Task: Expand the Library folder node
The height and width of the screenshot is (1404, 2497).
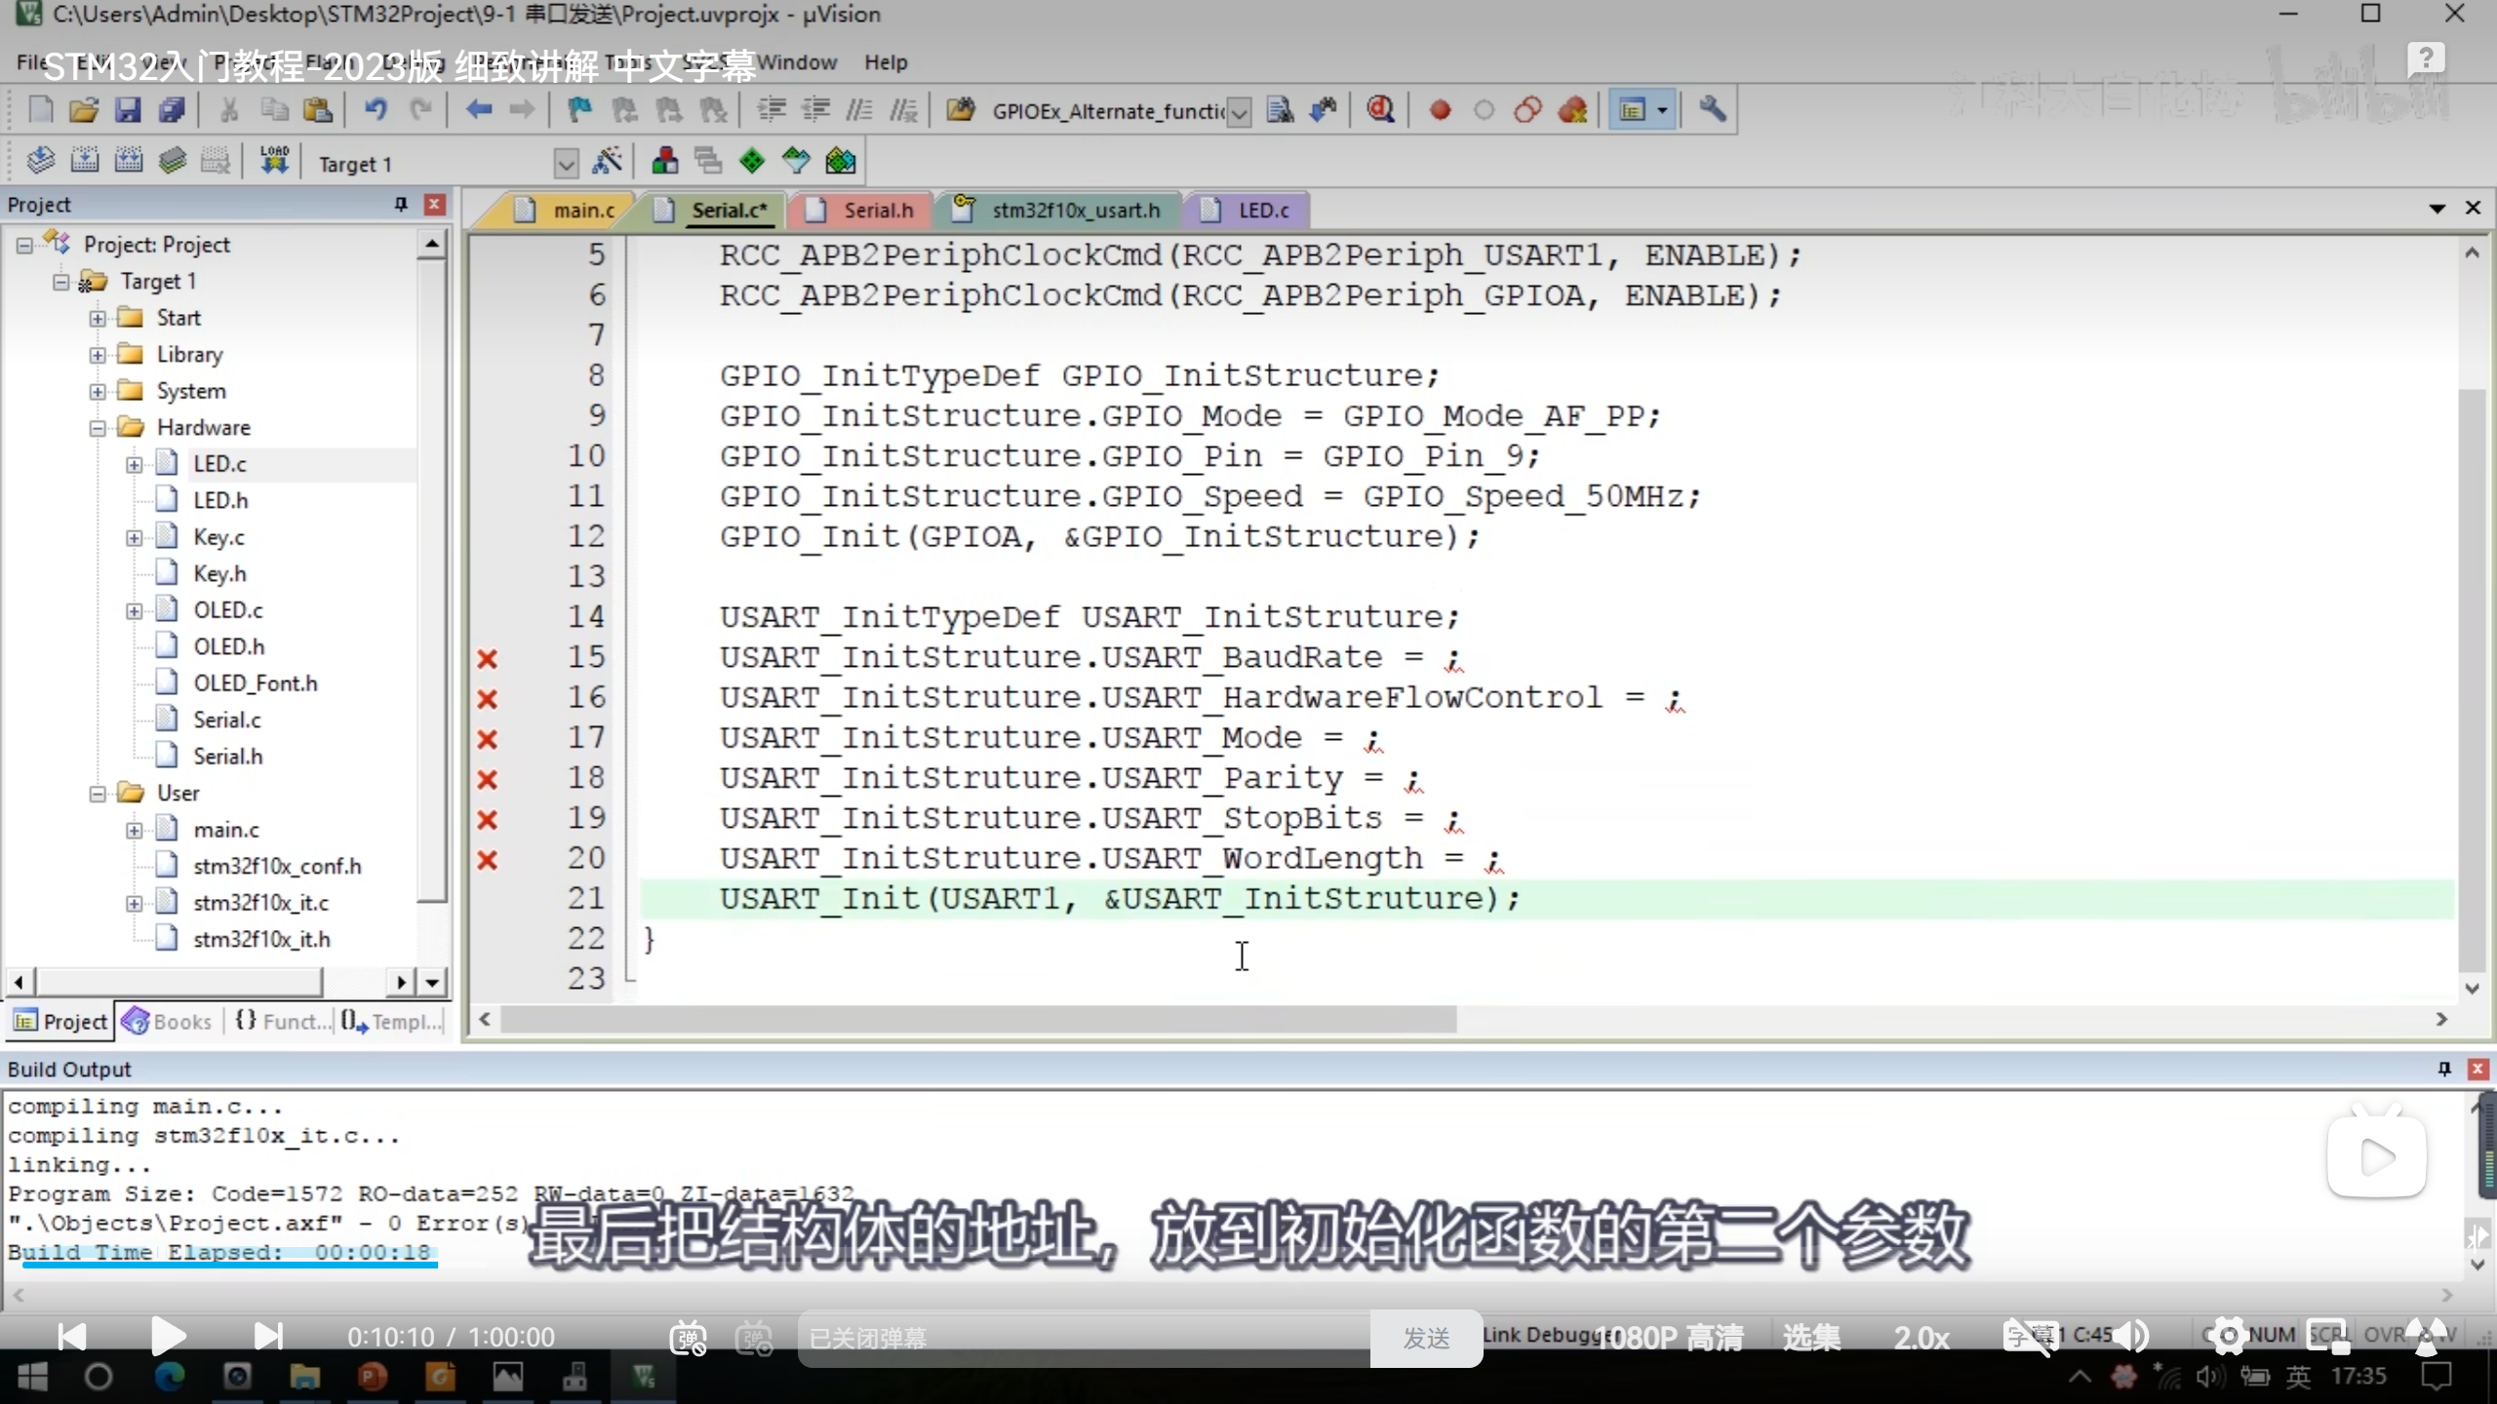Action: [x=98, y=355]
